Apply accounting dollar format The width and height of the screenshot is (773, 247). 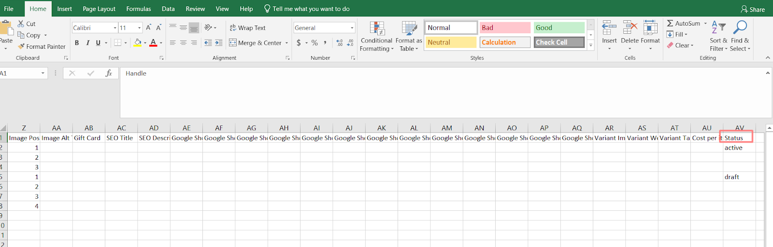299,43
